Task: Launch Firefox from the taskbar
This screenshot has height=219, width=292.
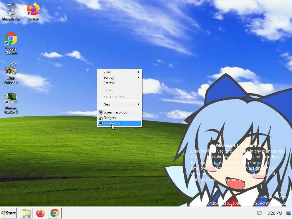Action: [40, 213]
